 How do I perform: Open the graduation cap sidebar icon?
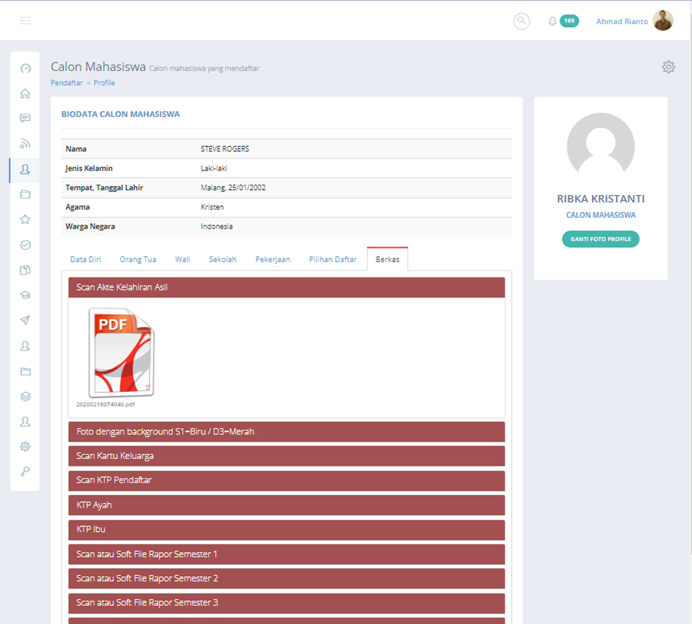(25, 295)
